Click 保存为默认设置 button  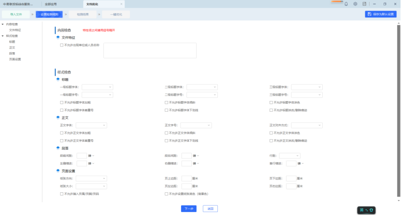pos(381,14)
